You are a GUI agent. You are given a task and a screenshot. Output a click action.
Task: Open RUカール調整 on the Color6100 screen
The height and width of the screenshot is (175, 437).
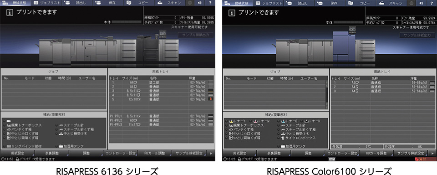coord(376,153)
